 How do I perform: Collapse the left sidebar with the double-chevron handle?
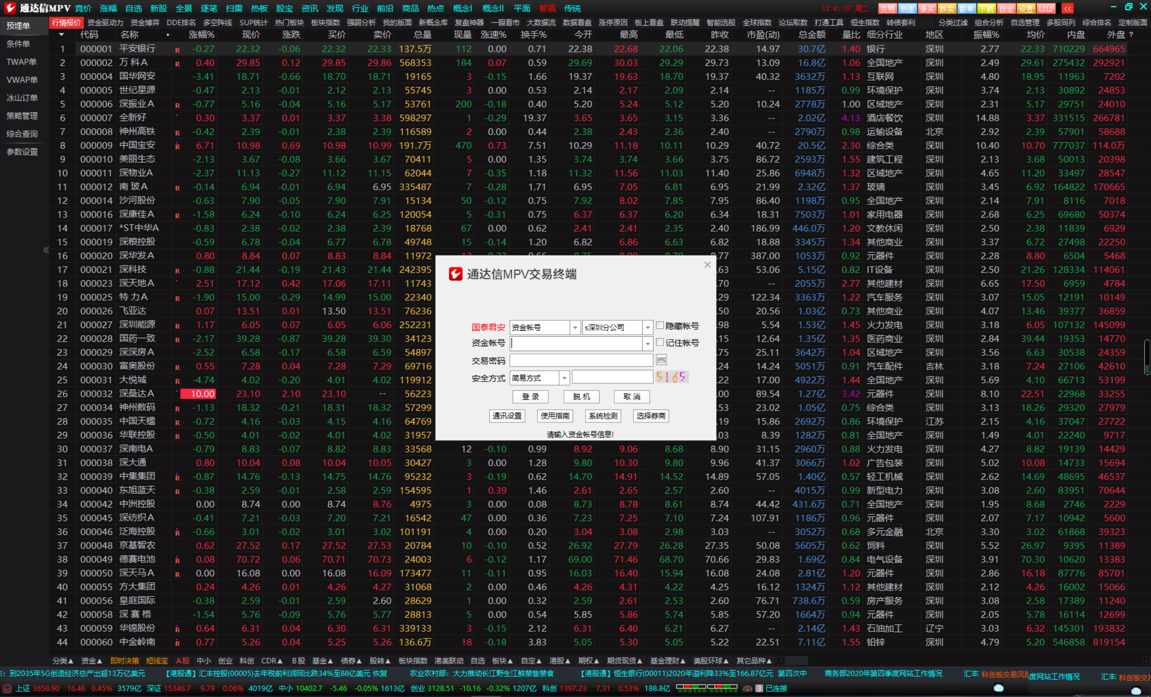(46, 250)
